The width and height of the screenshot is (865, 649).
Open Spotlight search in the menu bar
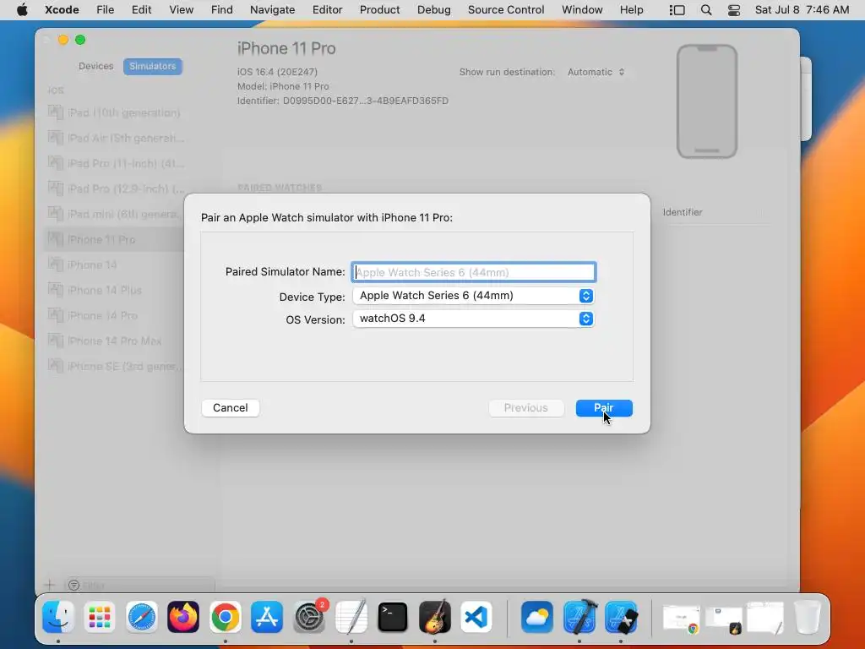click(706, 10)
